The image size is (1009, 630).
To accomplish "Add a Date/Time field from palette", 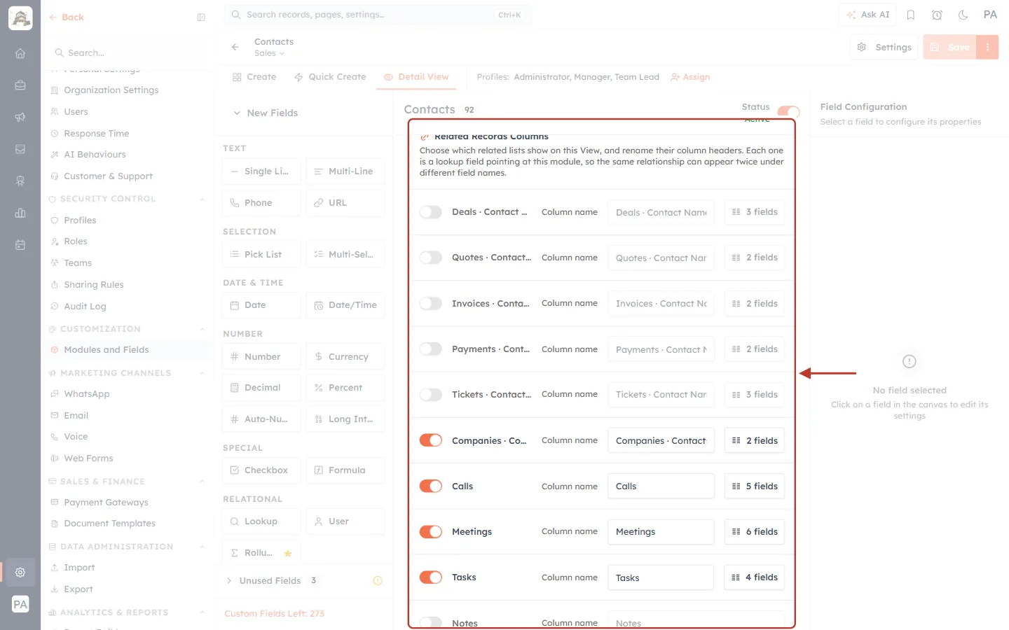I will tap(345, 305).
